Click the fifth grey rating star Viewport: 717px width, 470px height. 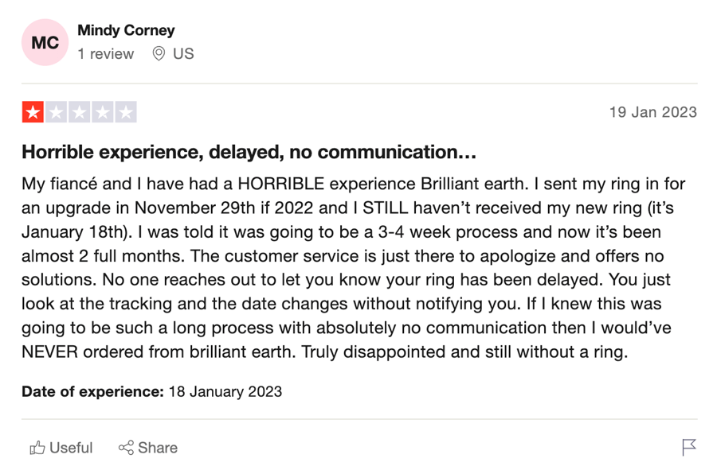click(126, 112)
